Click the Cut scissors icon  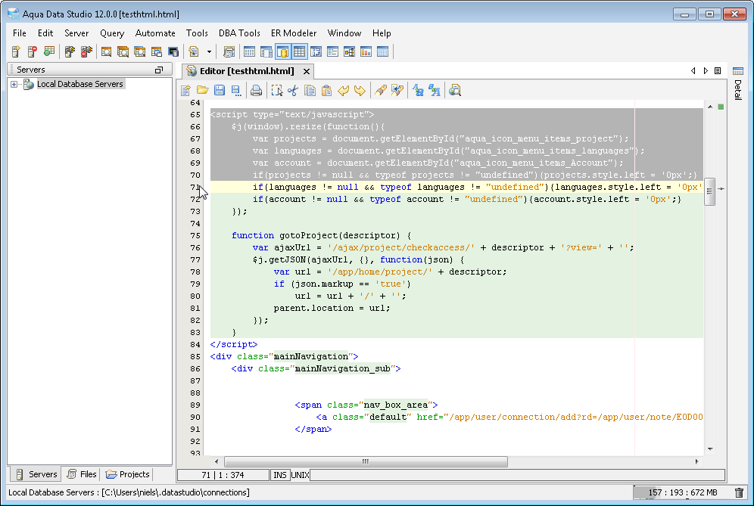point(293,91)
